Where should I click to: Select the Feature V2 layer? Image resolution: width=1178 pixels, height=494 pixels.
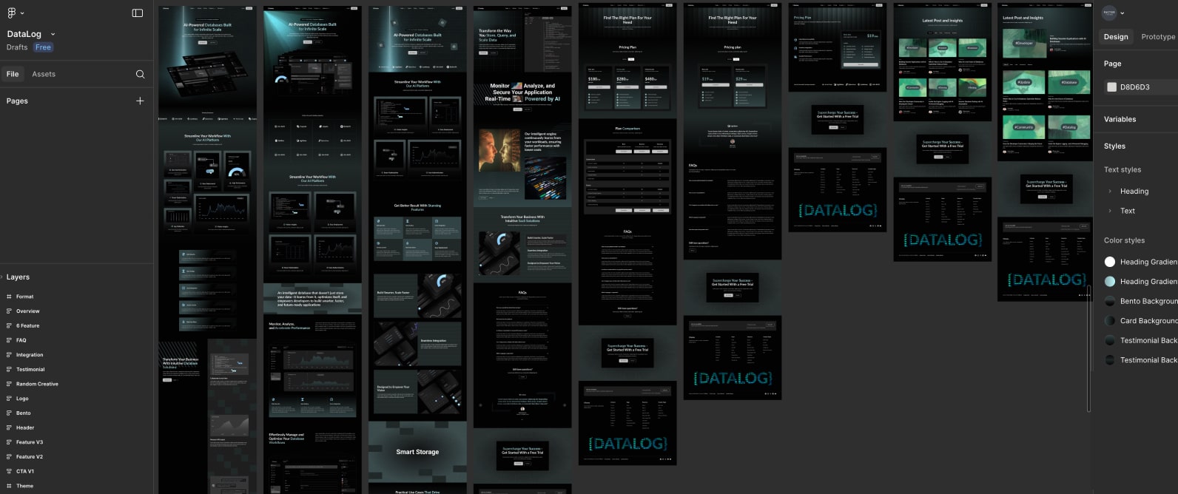pyautogui.click(x=30, y=457)
